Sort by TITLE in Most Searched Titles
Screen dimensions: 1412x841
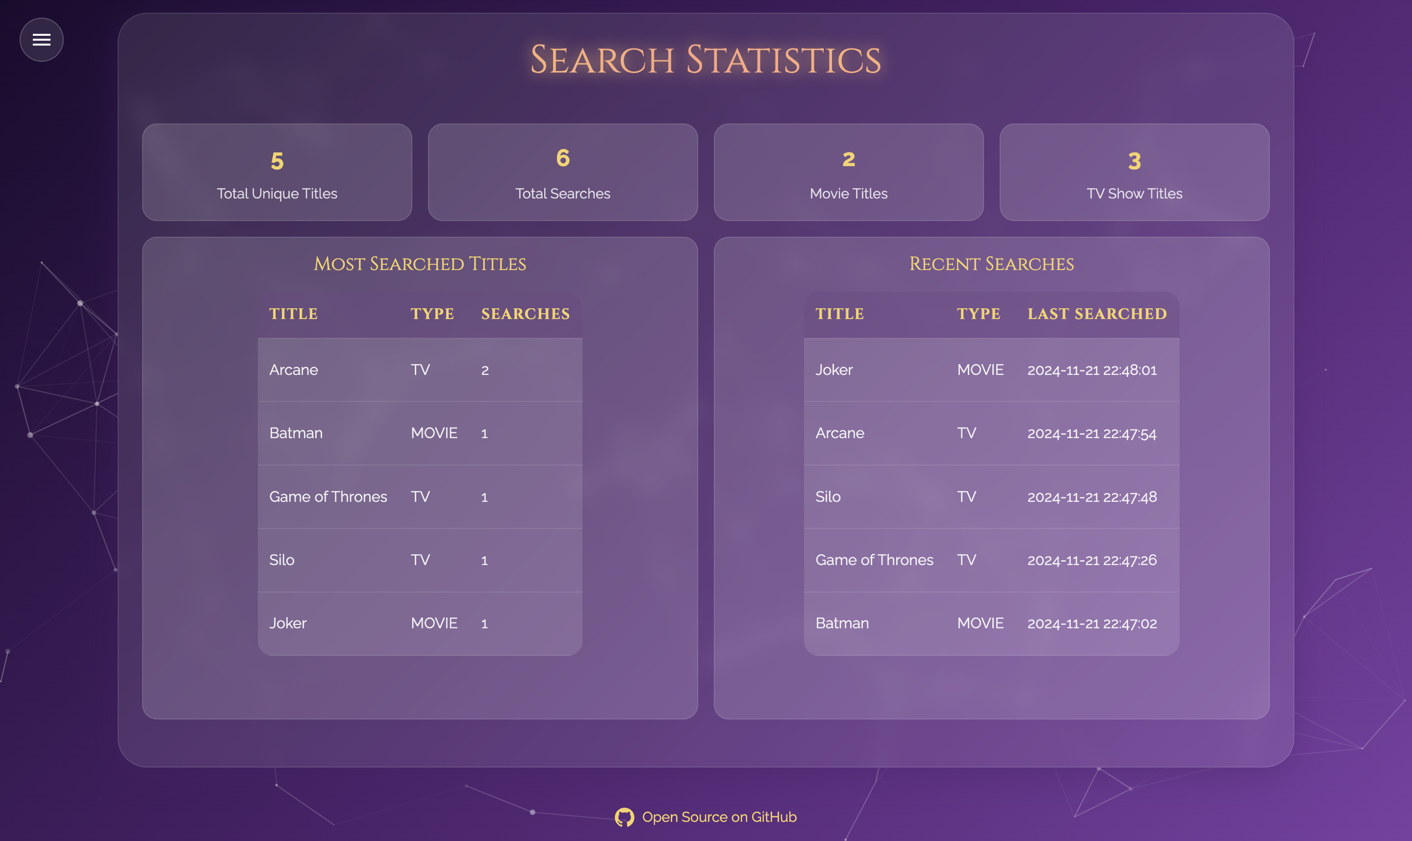(293, 313)
